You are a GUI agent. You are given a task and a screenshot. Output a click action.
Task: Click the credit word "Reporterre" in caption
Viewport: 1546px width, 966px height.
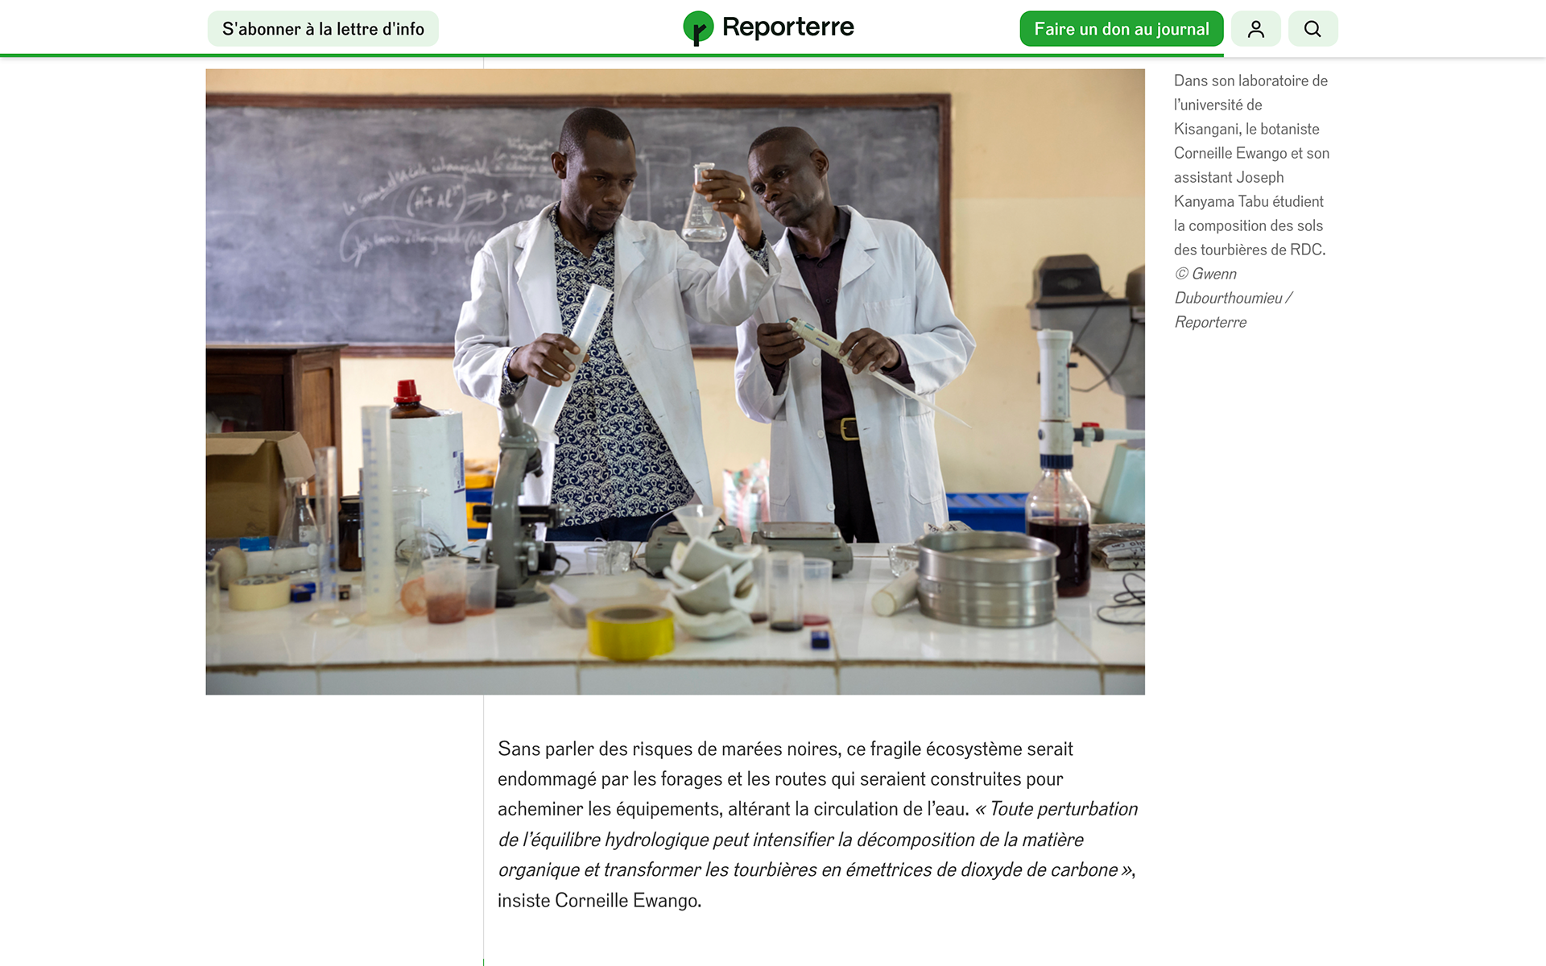point(1210,322)
